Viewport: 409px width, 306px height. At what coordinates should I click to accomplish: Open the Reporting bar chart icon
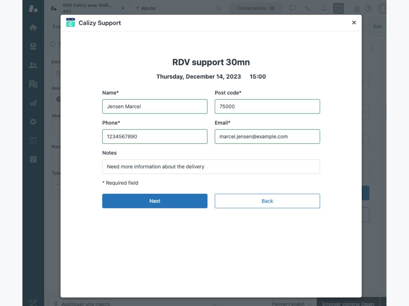33,103
